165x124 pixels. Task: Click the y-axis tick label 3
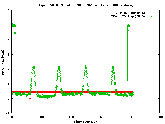tap(9, 55)
